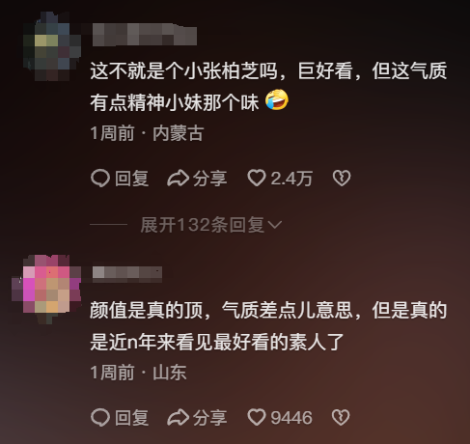Click reply bubble icon on second comment

(x=100, y=417)
